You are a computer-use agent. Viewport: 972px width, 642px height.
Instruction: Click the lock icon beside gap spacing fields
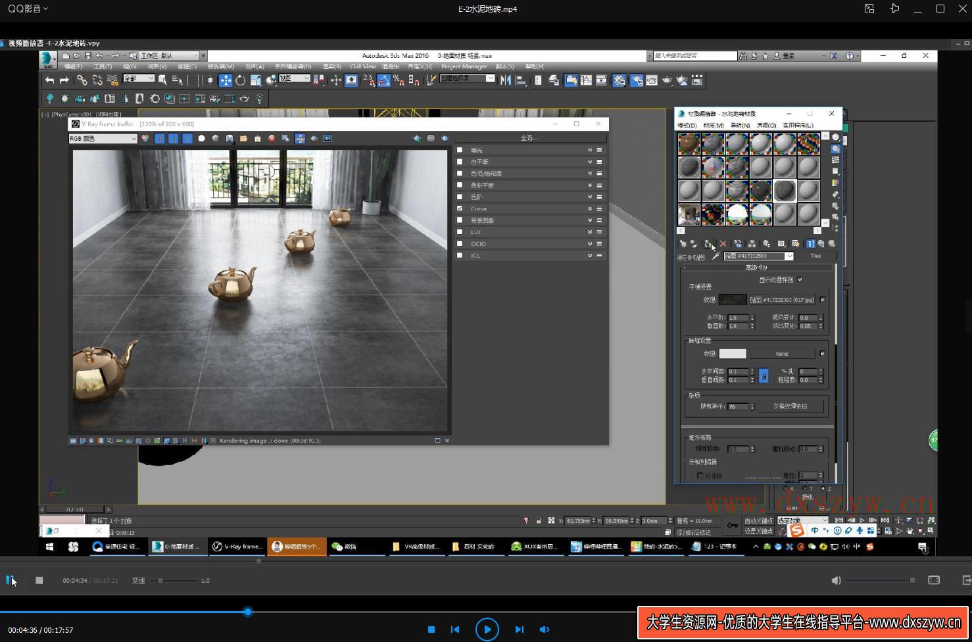click(x=764, y=376)
